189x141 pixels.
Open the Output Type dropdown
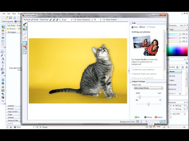point(148,88)
